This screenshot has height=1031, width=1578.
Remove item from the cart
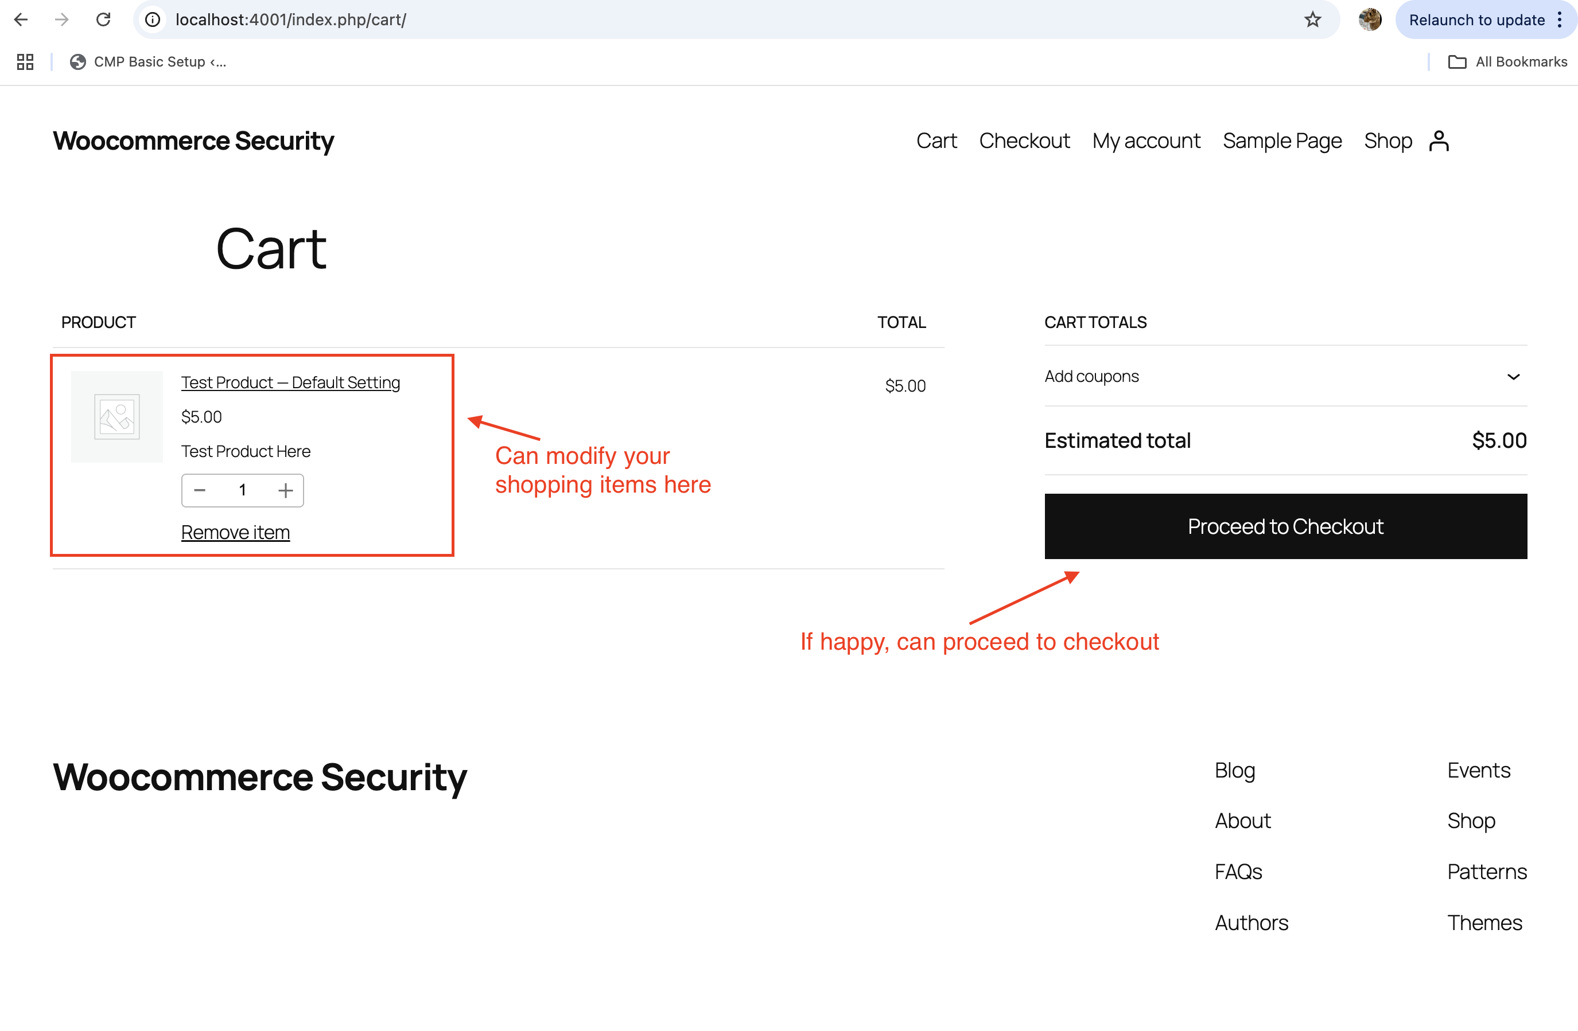click(235, 532)
